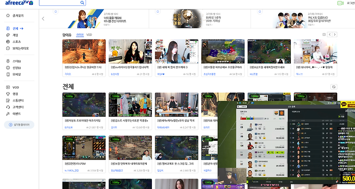Image resolution: width=355 pixels, height=189 pixels.
Task: Click the banner carousel previous arrow
Action: (43, 19)
